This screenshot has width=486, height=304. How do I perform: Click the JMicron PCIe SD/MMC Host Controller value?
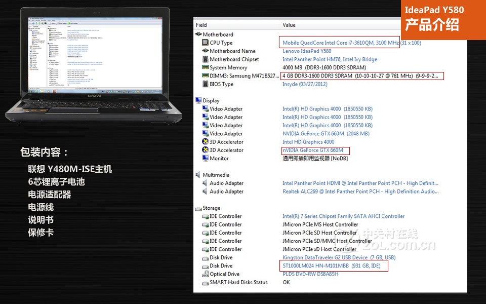(327, 241)
